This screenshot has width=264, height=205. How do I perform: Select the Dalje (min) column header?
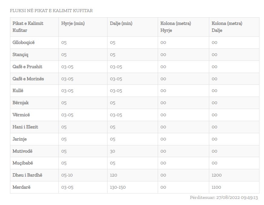[x=121, y=23]
